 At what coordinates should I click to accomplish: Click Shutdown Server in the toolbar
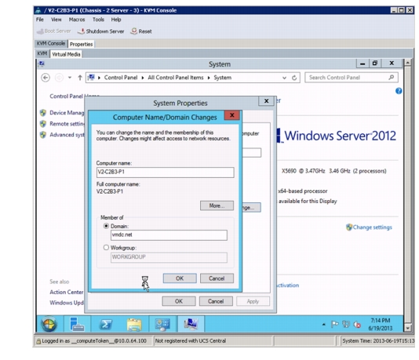[100, 31]
